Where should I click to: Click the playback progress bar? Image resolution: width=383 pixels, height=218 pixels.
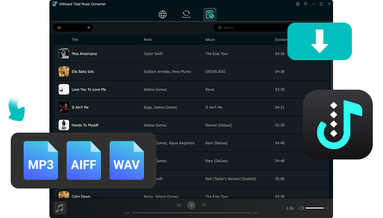click(x=191, y=213)
